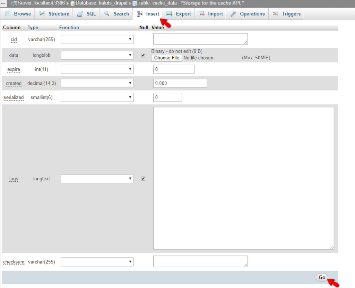Click the 'No file chosen' text

pyautogui.click(x=198, y=58)
